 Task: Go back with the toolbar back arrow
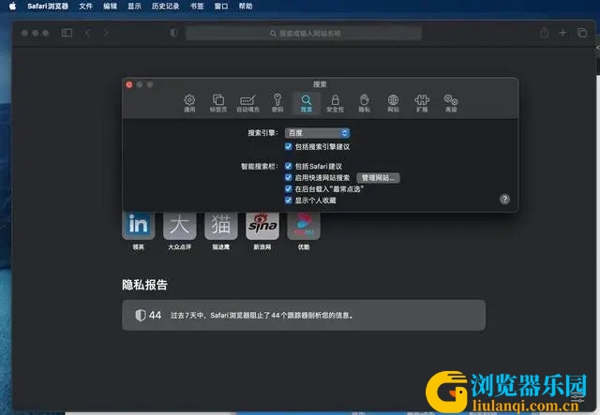[x=87, y=33]
